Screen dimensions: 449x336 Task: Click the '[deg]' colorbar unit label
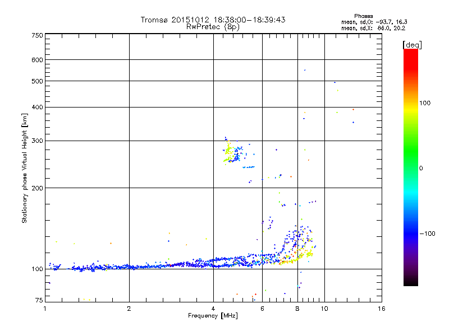412,45
